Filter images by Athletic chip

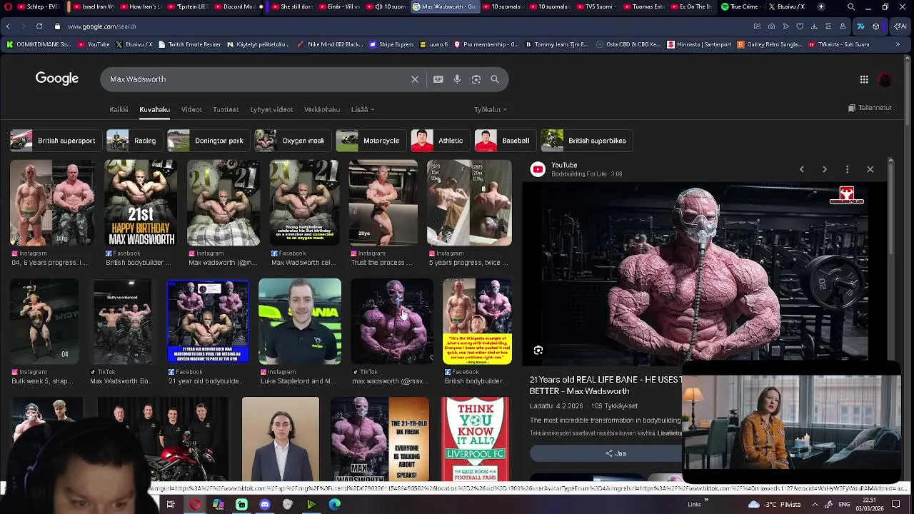(x=439, y=141)
